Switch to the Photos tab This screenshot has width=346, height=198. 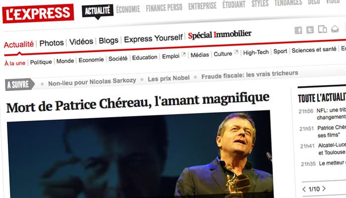coord(51,43)
